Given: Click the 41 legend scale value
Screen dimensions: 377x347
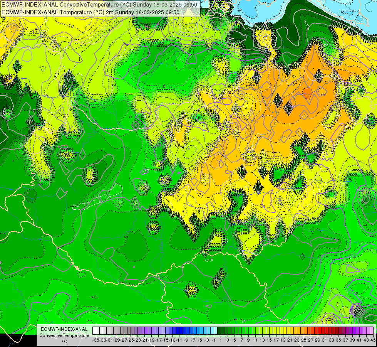Looking at the screenshot, I should pos(359,340).
